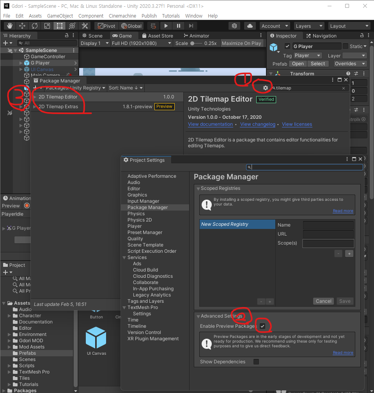Switch to the Animator tab
374x393 pixels.
(197, 36)
